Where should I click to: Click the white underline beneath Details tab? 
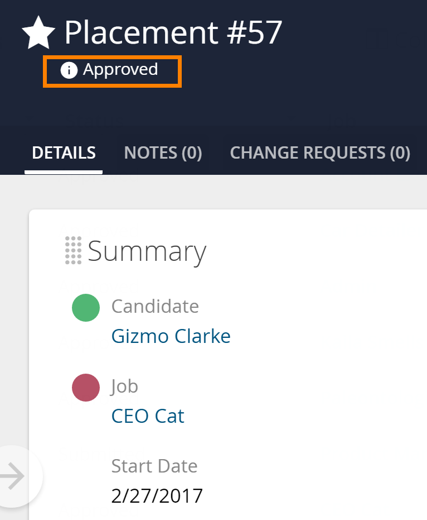tap(64, 173)
